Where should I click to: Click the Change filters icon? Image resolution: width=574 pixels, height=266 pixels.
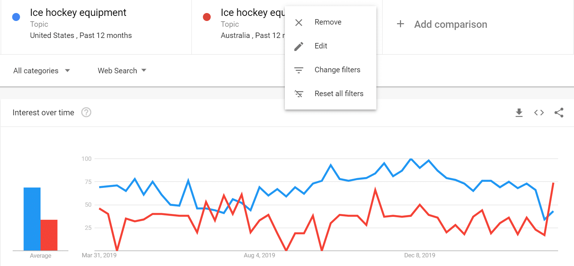299,70
